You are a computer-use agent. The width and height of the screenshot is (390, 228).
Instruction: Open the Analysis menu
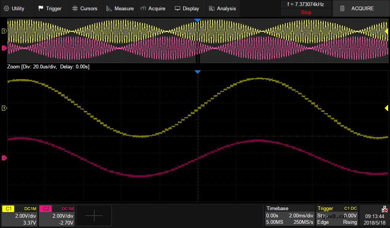click(222, 8)
